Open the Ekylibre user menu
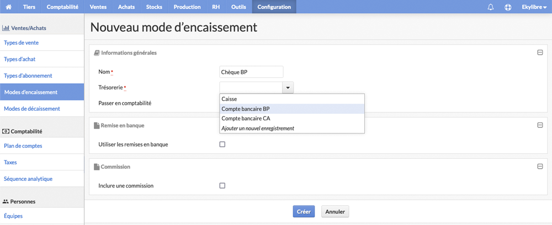This screenshot has height=225, width=552. point(534,7)
